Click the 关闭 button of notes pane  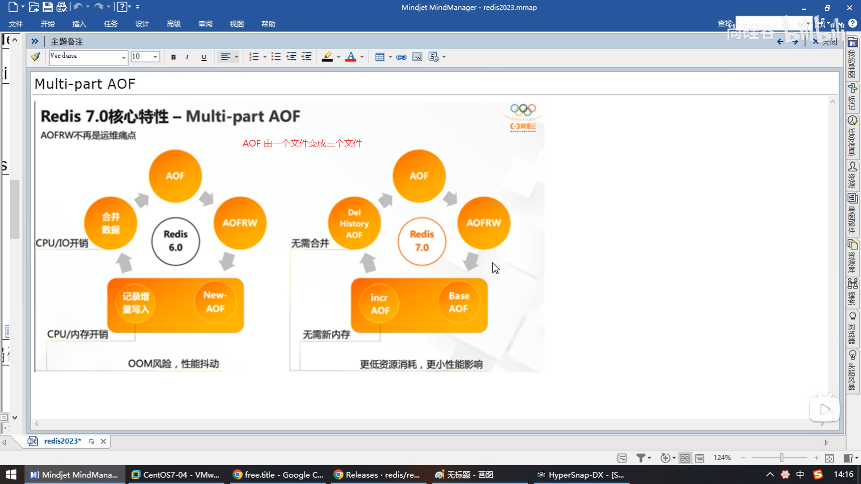point(826,42)
